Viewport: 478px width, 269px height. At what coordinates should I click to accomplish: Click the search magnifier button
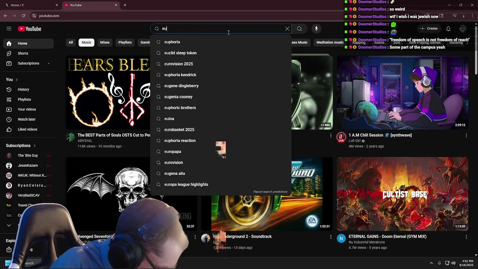click(x=299, y=29)
